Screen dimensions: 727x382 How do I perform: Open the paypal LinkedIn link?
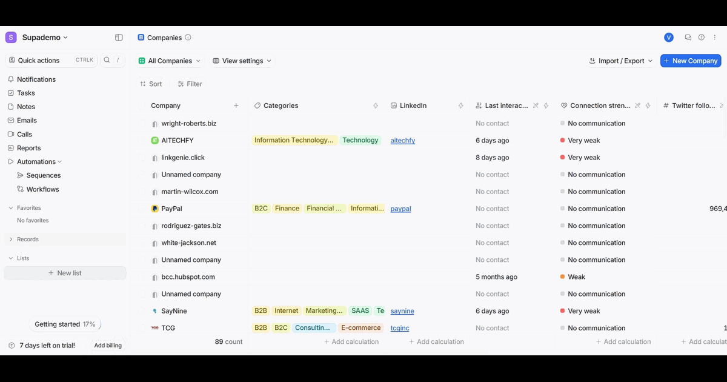(401, 209)
